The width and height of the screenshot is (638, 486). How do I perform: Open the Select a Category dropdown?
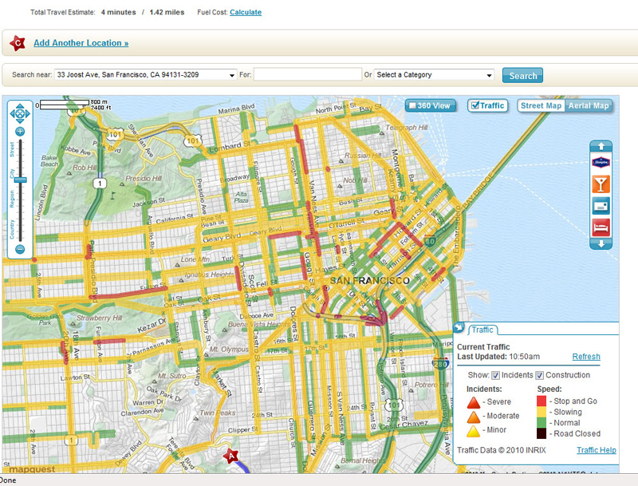(435, 75)
